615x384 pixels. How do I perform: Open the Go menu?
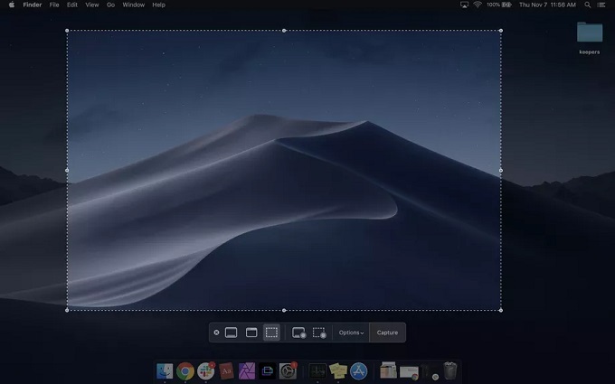coord(110,5)
